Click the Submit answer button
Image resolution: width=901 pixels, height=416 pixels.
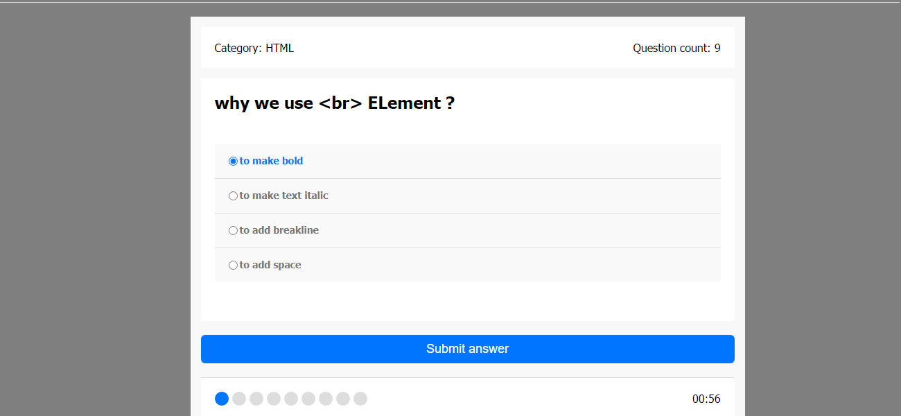pos(468,349)
